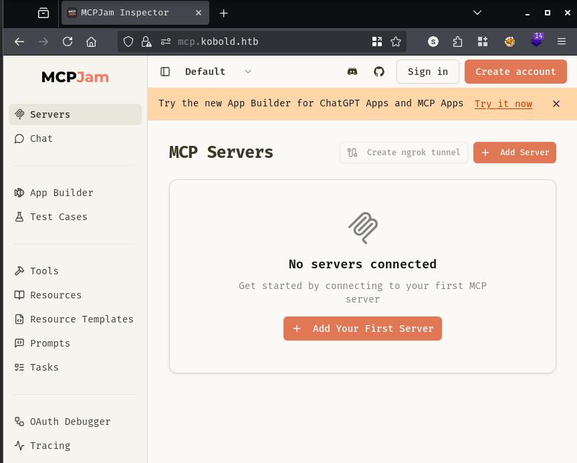Open the Servers sidebar item
Viewport: 577px width, 463px height.
[x=75, y=114]
